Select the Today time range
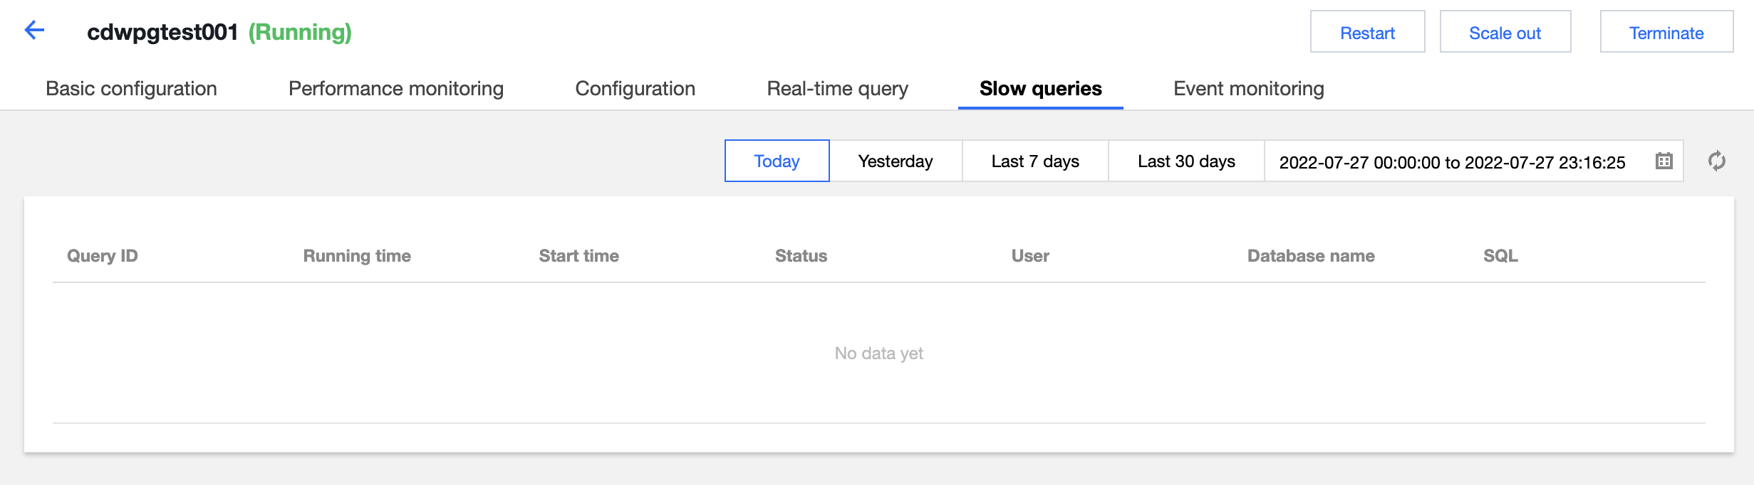The image size is (1754, 485). point(777,161)
